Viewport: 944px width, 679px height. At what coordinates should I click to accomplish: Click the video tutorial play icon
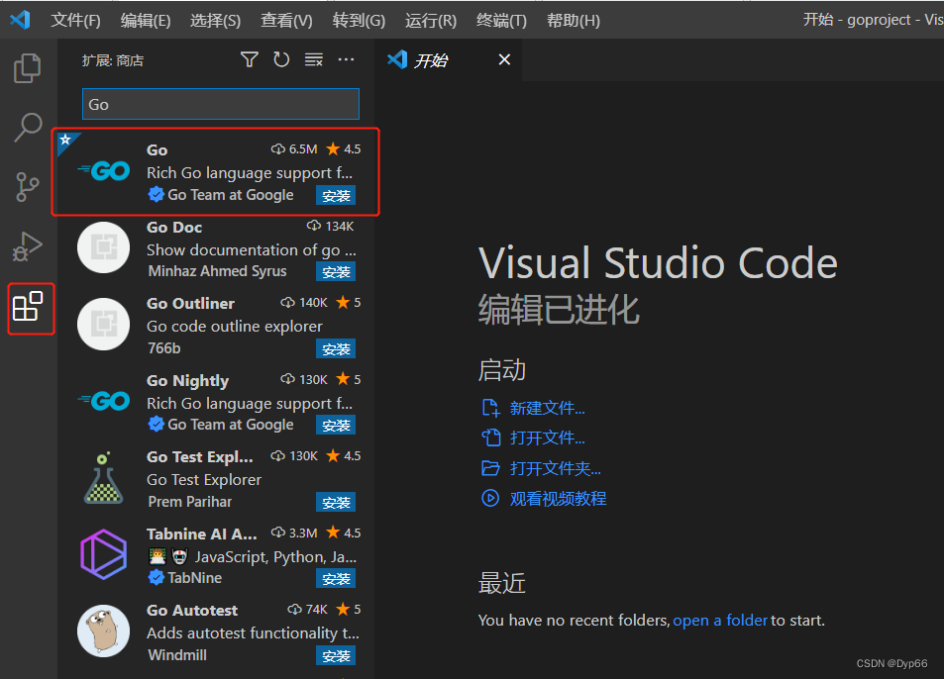[490, 498]
